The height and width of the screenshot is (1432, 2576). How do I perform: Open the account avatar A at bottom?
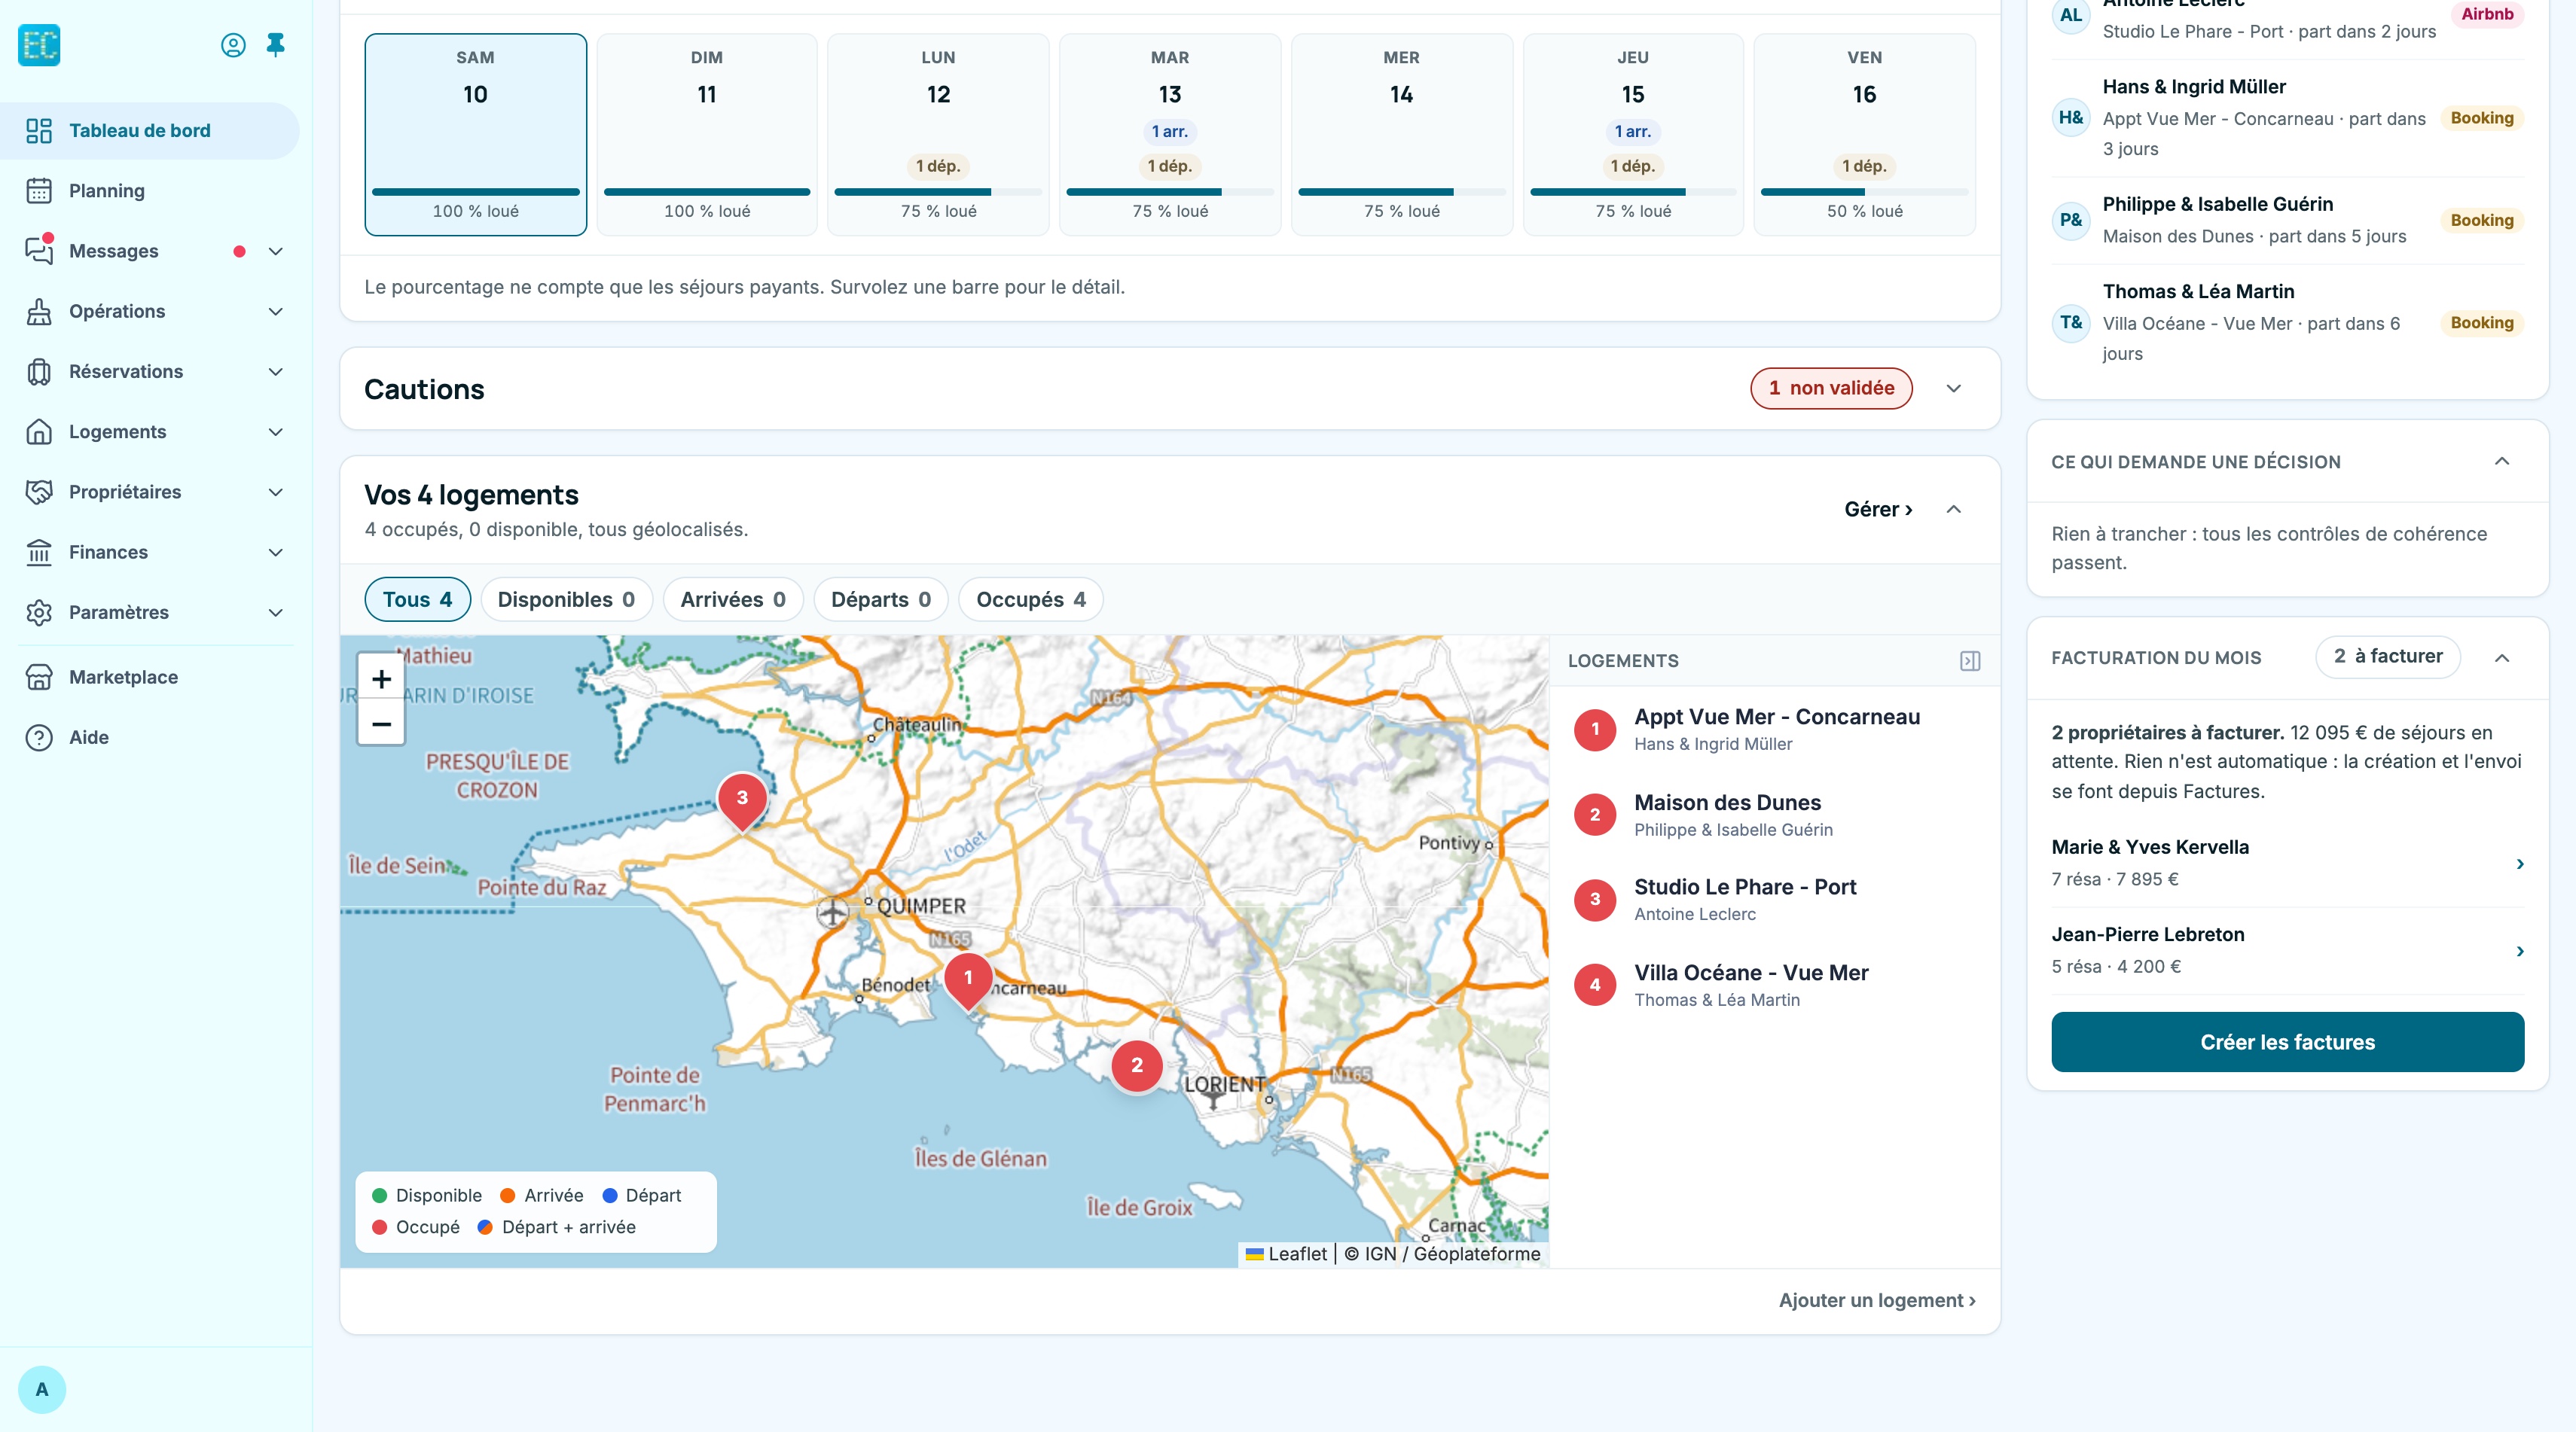tap(42, 1389)
